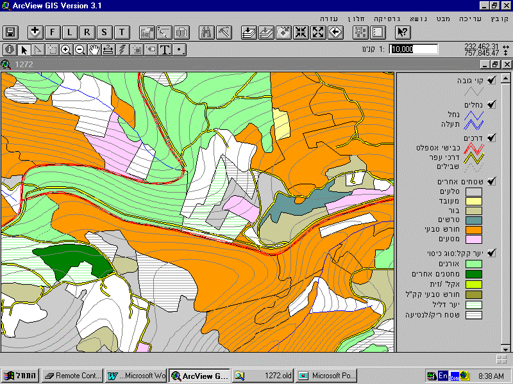Click the scale input field showing 10,000
Screen dimensions: 513x384
(x=414, y=49)
